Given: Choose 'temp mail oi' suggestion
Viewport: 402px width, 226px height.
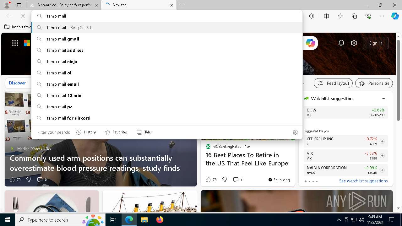Looking at the screenshot, I should (167, 73).
